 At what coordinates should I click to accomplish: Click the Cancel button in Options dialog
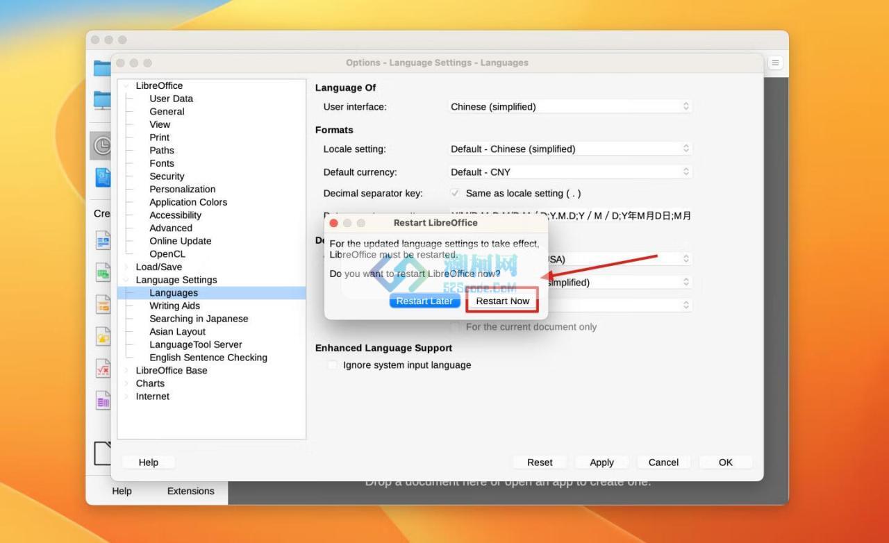pos(663,462)
